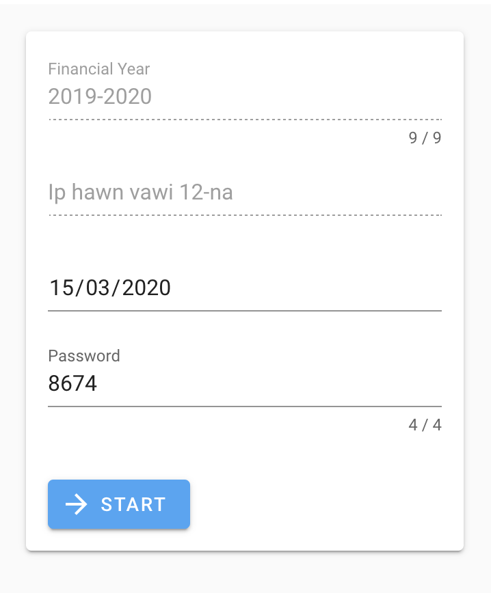Click the 8674 password value

(72, 383)
